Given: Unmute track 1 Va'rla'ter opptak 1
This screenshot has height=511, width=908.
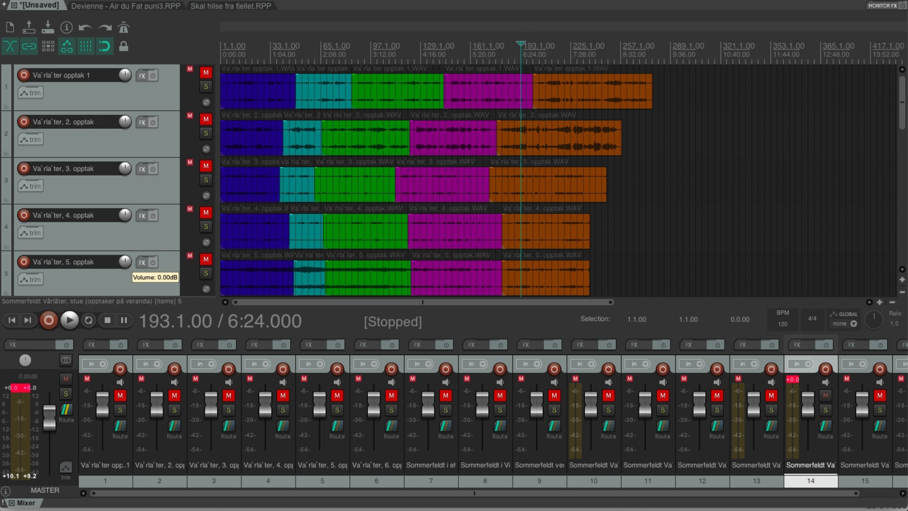Looking at the screenshot, I should pyautogui.click(x=206, y=72).
